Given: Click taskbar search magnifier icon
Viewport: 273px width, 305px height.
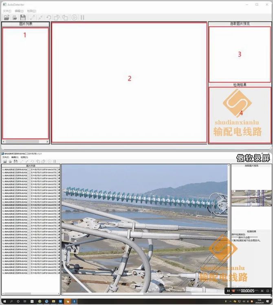Looking at the screenshot, I should click(11, 301).
